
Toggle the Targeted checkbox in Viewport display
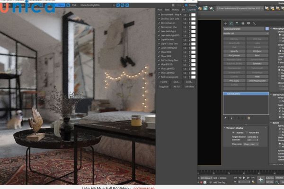pos(234,133)
